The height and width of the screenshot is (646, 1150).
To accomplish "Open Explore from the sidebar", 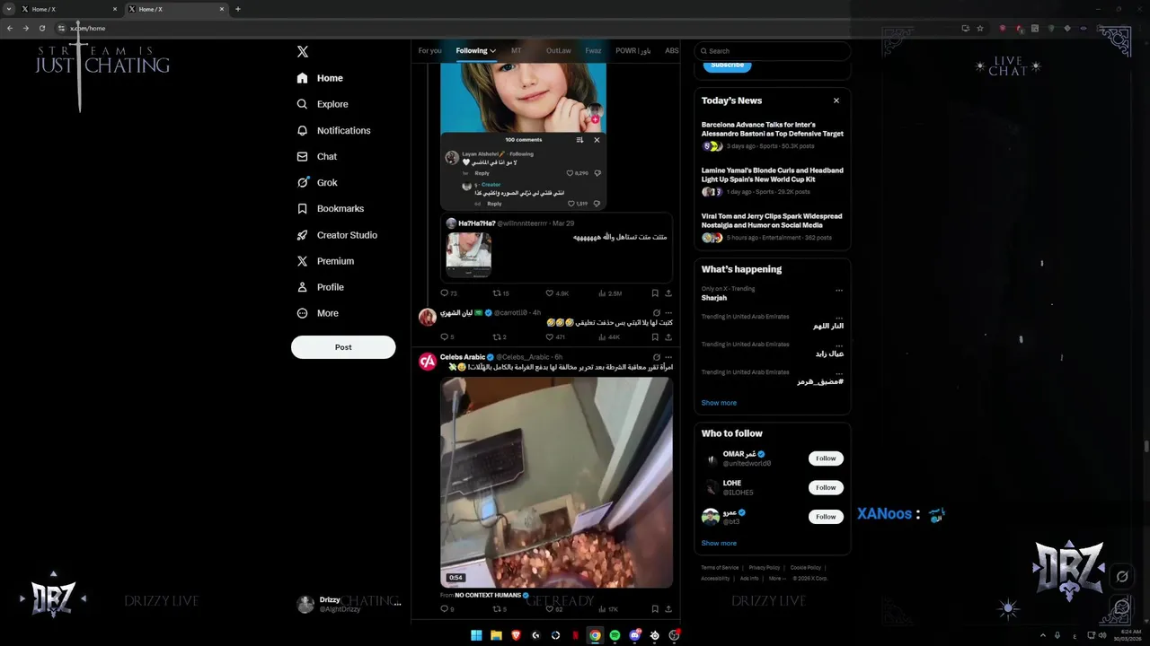I will coord(323,104).
